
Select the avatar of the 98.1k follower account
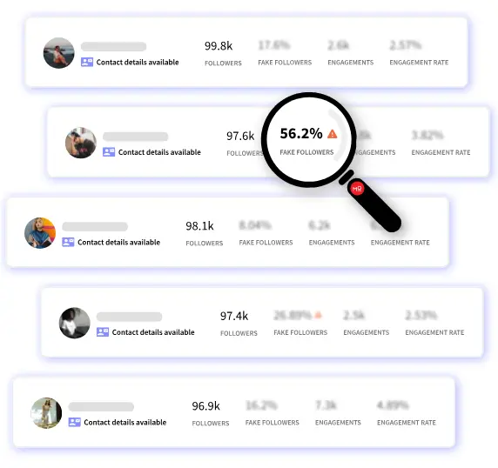pyautogui.click(x=40, y=233)
